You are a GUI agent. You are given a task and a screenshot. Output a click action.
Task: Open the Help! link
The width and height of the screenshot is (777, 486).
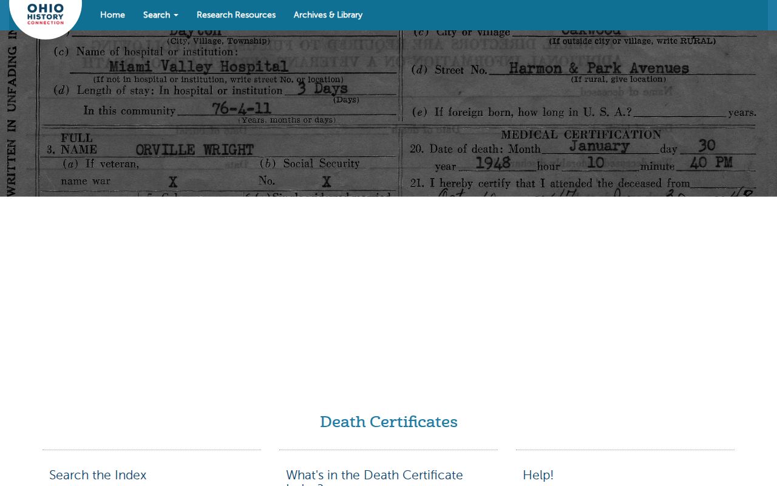click(x=538, y=475)
